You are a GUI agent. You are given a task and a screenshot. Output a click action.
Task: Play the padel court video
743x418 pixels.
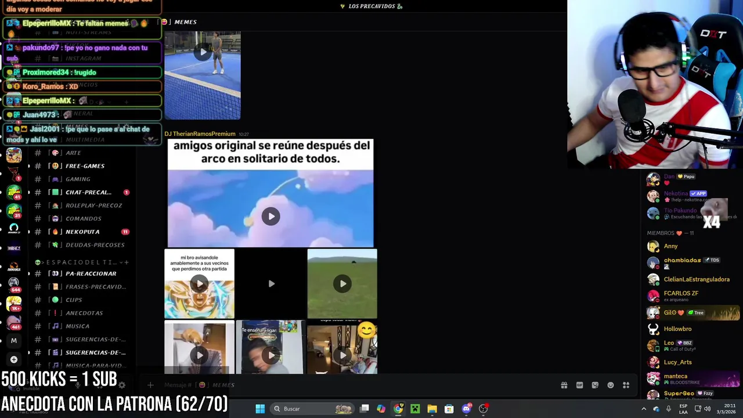203,52
